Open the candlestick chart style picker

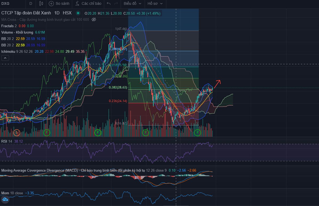tap(41, 3)
